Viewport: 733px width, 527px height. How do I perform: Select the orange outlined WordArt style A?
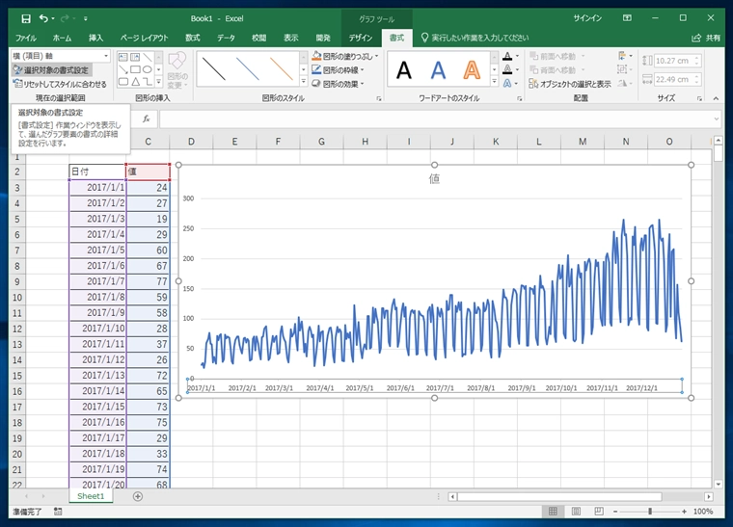click(472, 69)
